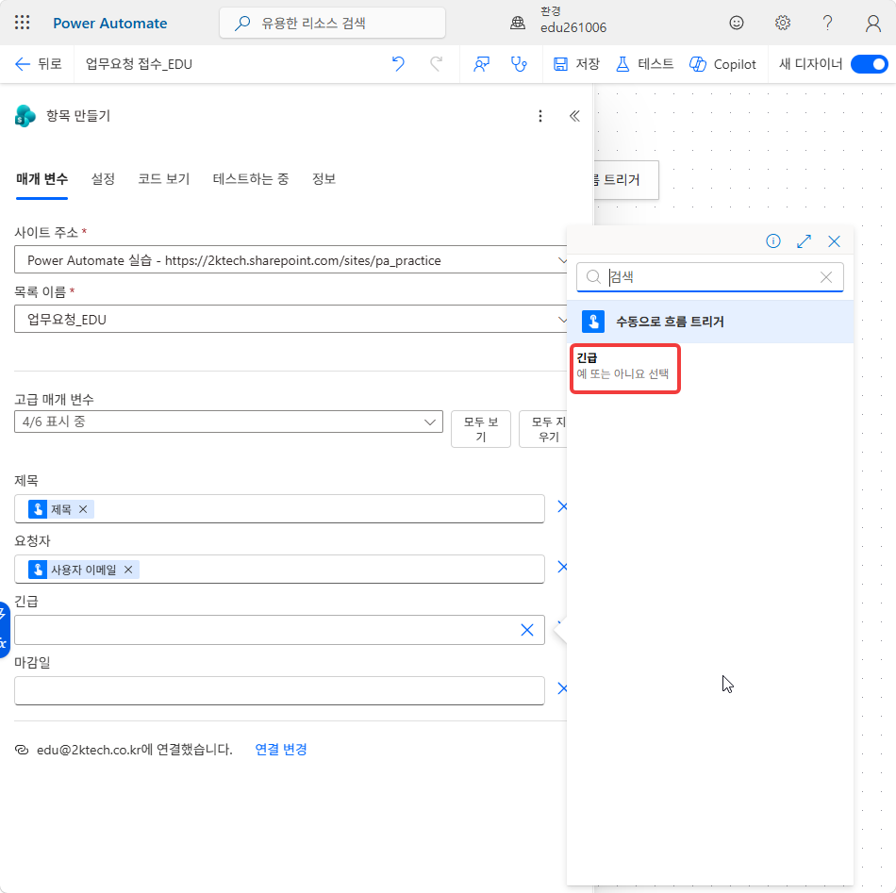Click the connection link chain icon
The height and width of the screenshot is (893, 896).
pos(22,750)
